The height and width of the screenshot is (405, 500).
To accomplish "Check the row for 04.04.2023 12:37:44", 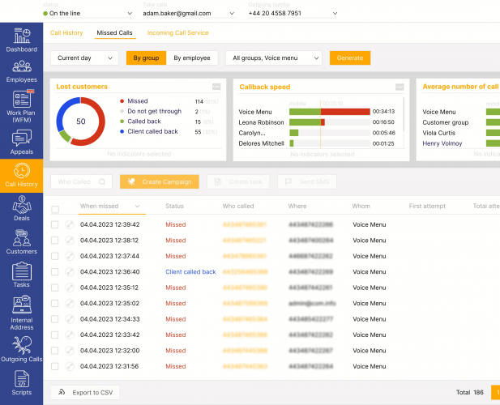I will coord(55,256).
